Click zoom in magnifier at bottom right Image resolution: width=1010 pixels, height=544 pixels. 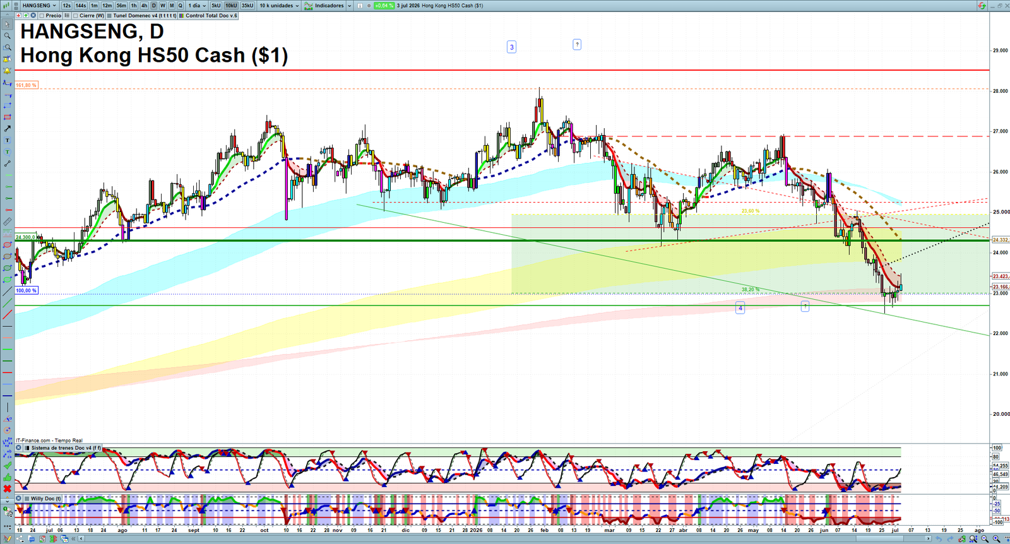click(x=997, y=539)
